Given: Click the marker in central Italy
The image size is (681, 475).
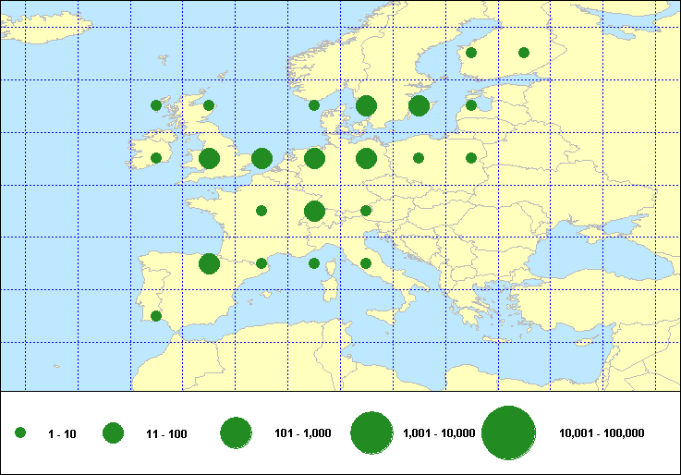Looking at the screenshot, I should click(366, 263).
